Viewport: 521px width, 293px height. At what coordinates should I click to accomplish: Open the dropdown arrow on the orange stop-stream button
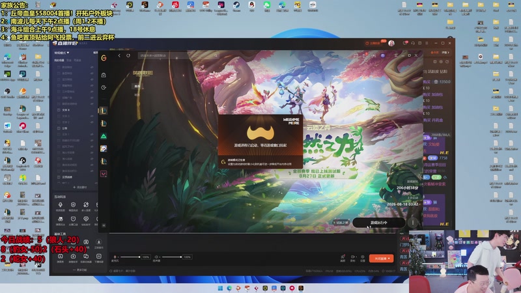point(389,258)
